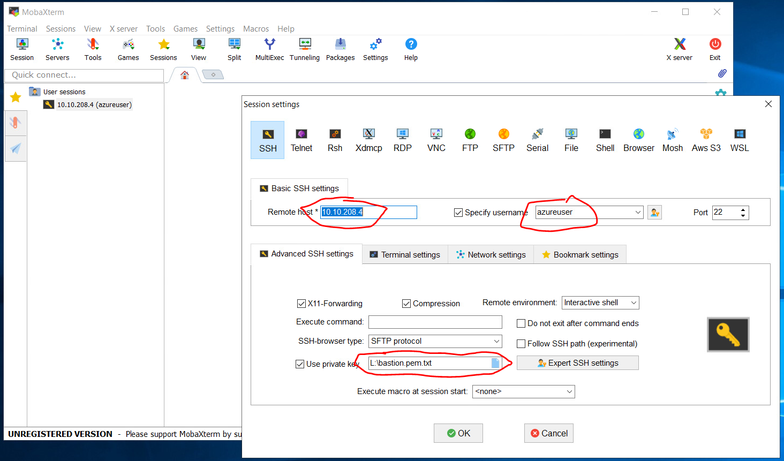Open the Help toolbar icon
This screenshot has height=461, width=784.
pos(411,49)
